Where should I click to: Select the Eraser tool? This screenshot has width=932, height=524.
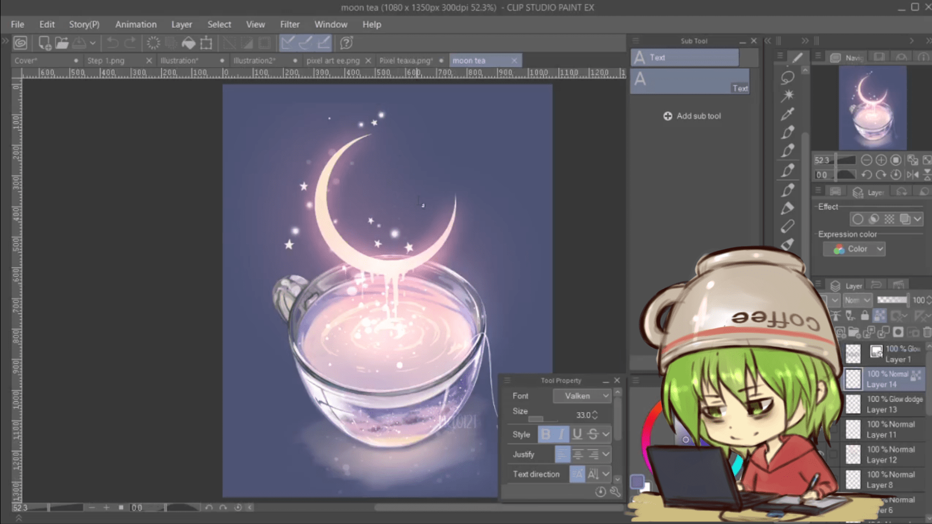pyautogui.click(x=788, y=226)
